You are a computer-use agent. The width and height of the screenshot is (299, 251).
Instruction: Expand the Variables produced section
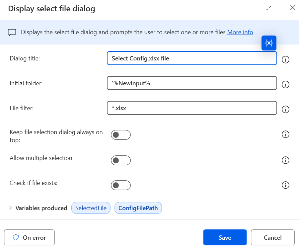[x=11, y=208]
